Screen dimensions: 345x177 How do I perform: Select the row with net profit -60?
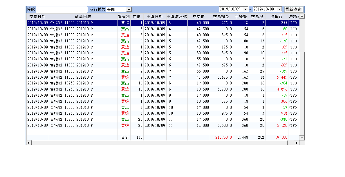[163, 29]
